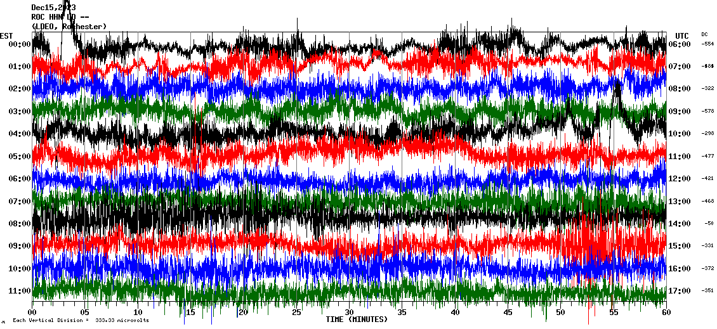Click the Each Vertical Division 333.33 microvolts note

pos(81,321)
